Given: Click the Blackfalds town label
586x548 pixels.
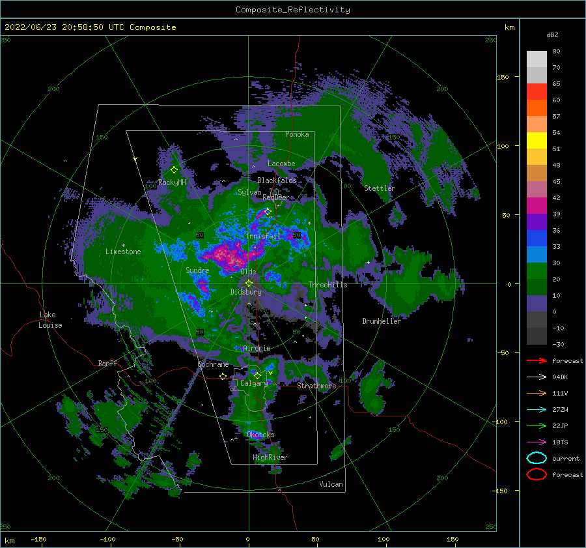Looking at the screenshot, I should (x=277, y=180).
